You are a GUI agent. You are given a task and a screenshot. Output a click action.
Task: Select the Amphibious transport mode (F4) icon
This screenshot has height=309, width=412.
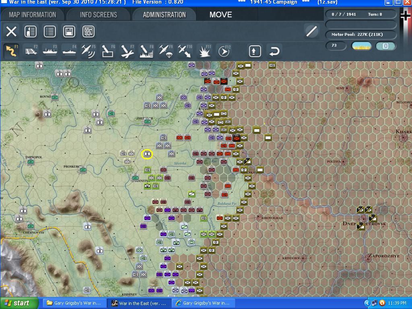[x=69, y=51]
